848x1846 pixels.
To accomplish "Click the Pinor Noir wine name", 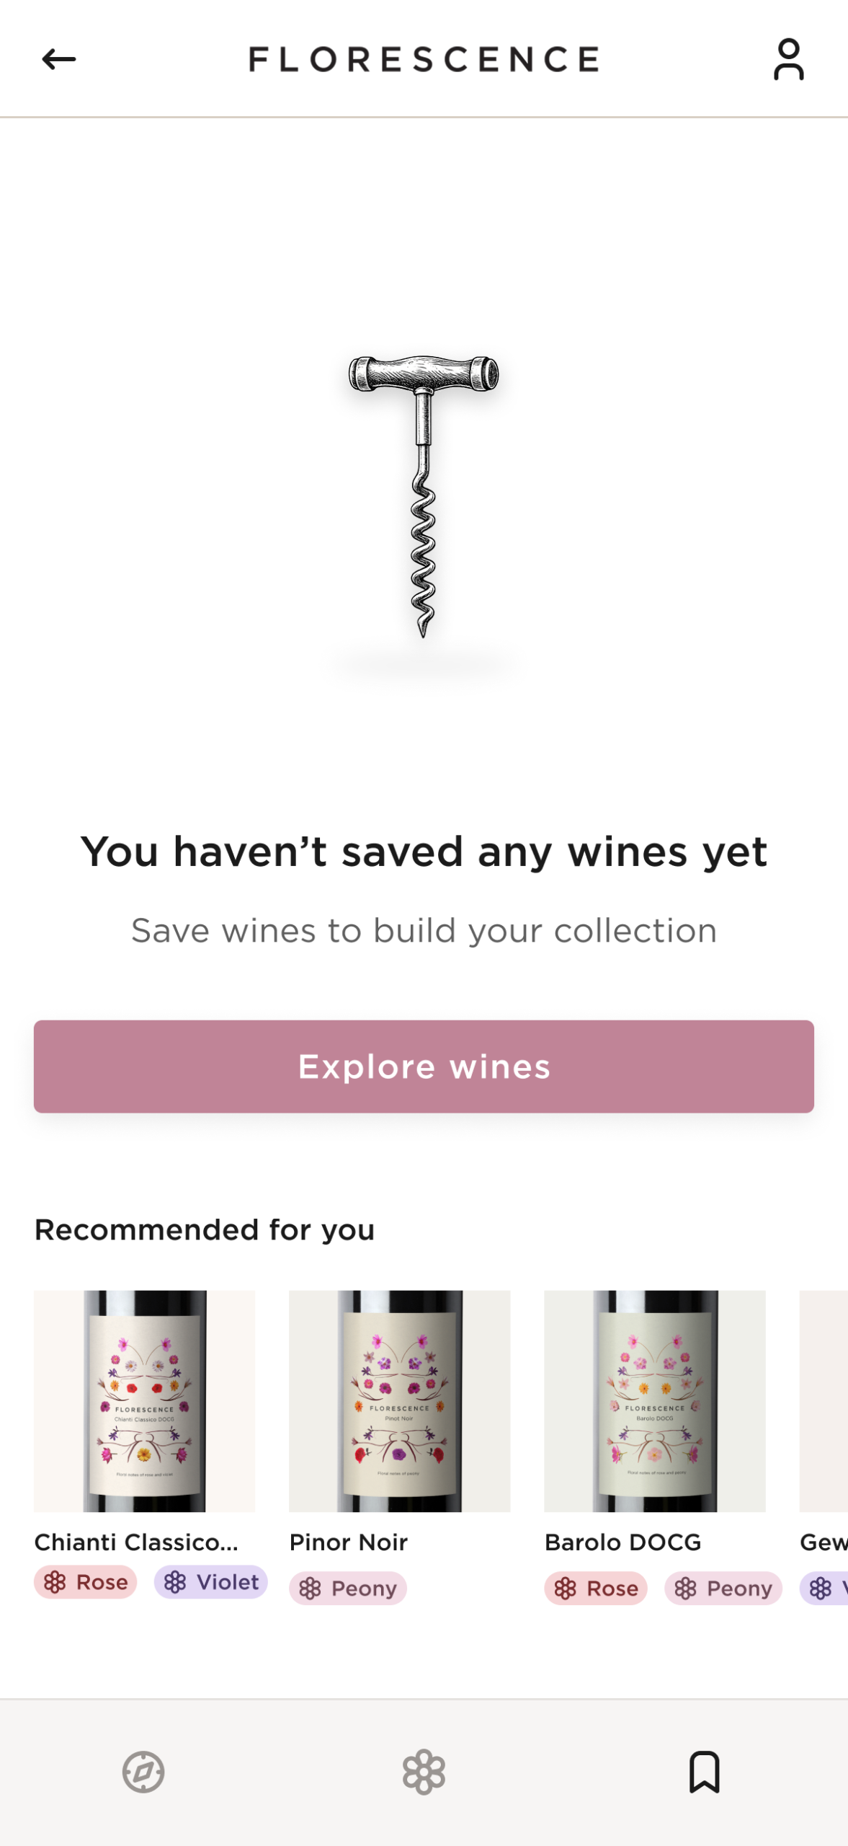I will (349, 1542).
